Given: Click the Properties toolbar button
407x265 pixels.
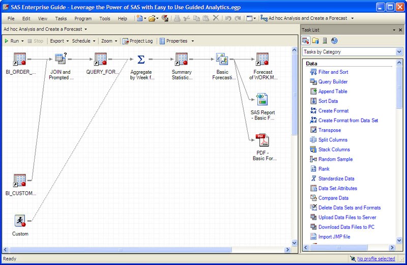Looking at the screenshot, I should click(176, 41).
